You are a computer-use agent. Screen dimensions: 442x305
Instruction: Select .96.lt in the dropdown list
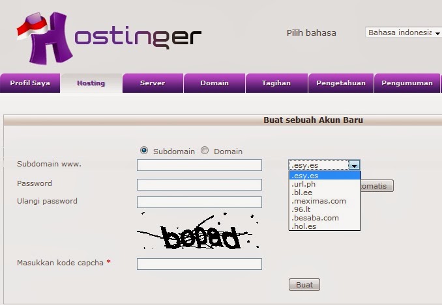pyautogui.click(x=325, y=209)
